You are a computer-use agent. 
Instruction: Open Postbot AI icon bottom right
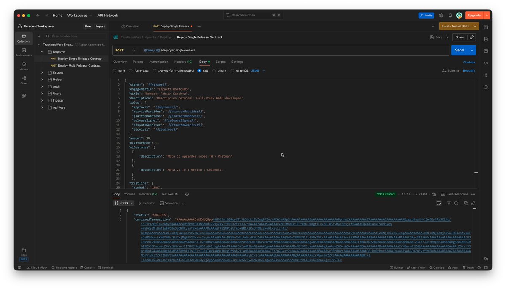pyautogui.click(x=486, y=259)
